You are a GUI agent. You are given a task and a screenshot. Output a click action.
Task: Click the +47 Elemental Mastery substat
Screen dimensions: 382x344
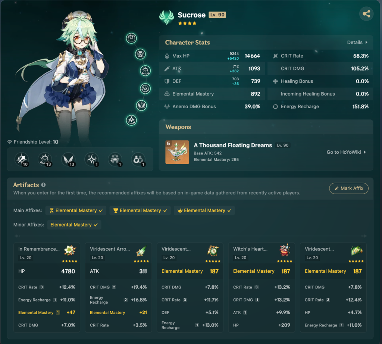coord(71,313)
